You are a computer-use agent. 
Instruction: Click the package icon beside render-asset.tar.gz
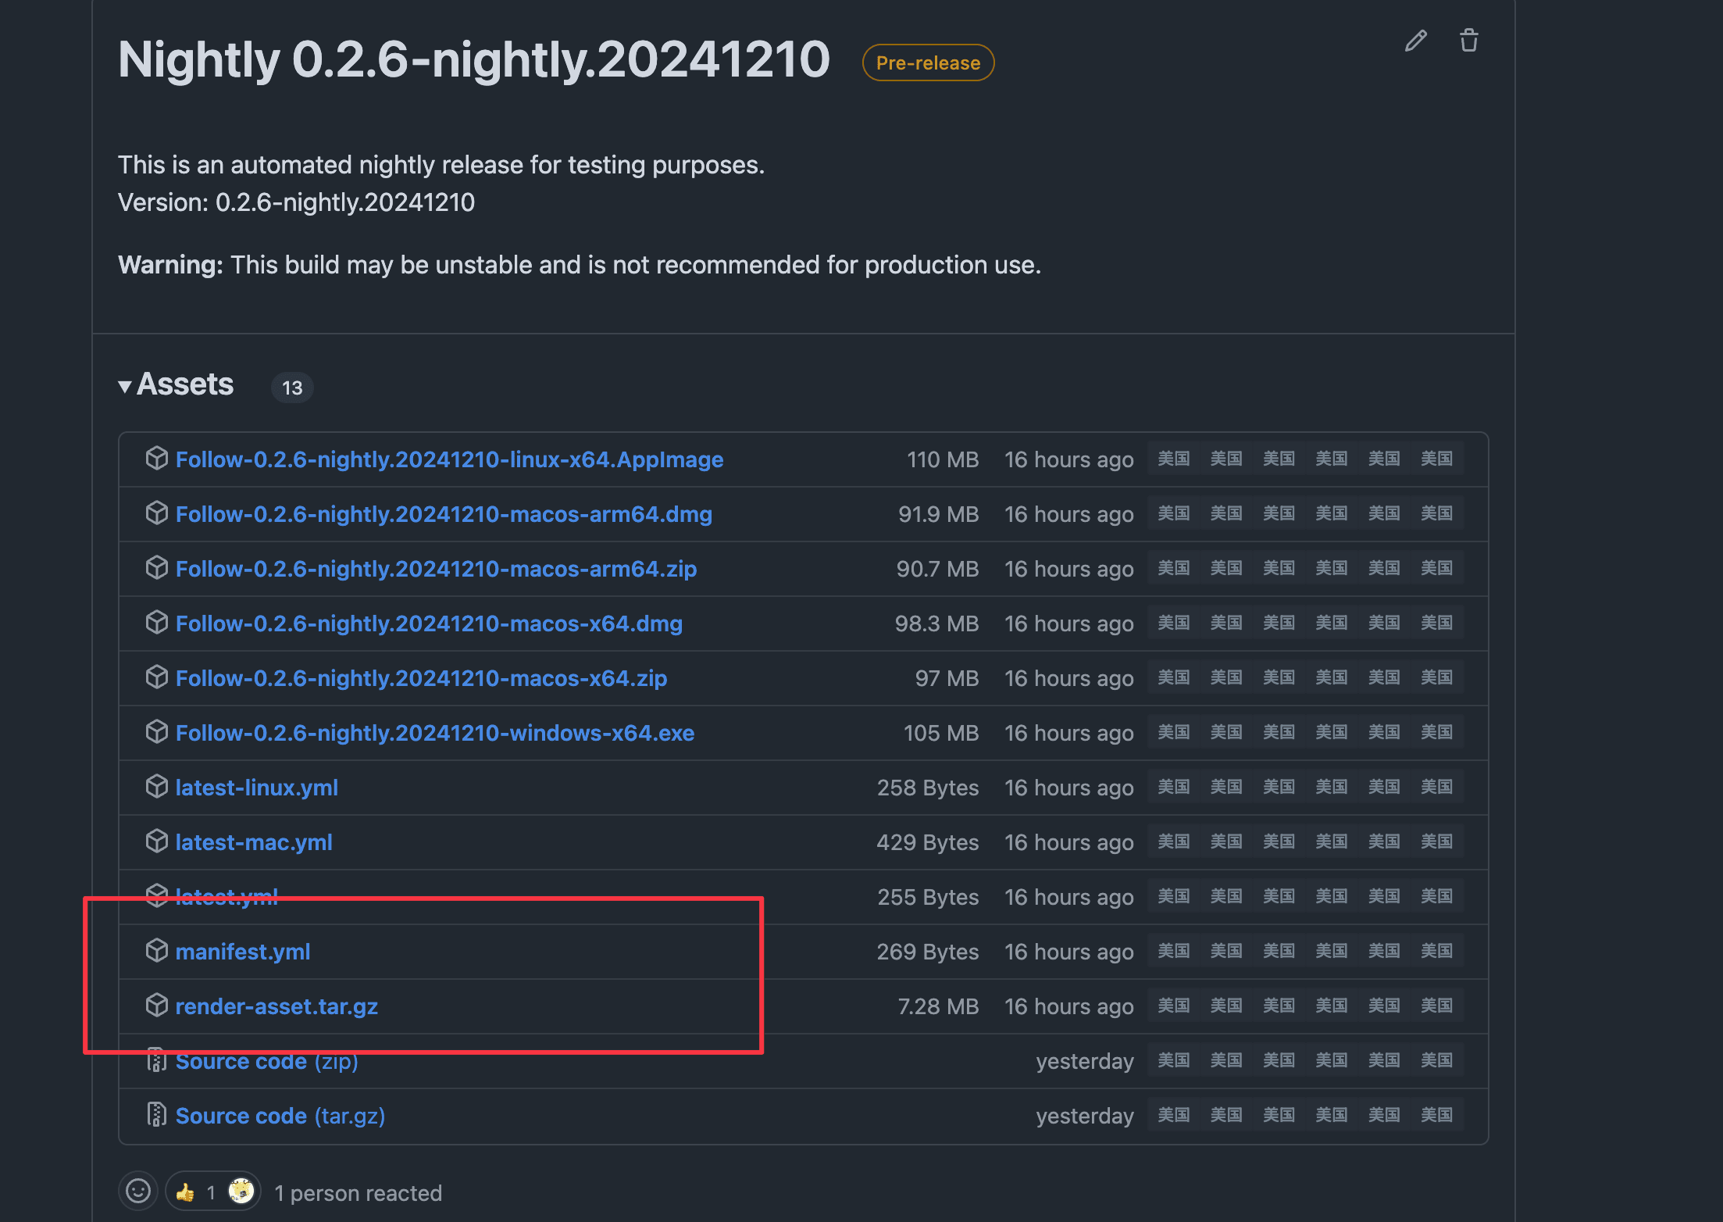point(157,1005)
